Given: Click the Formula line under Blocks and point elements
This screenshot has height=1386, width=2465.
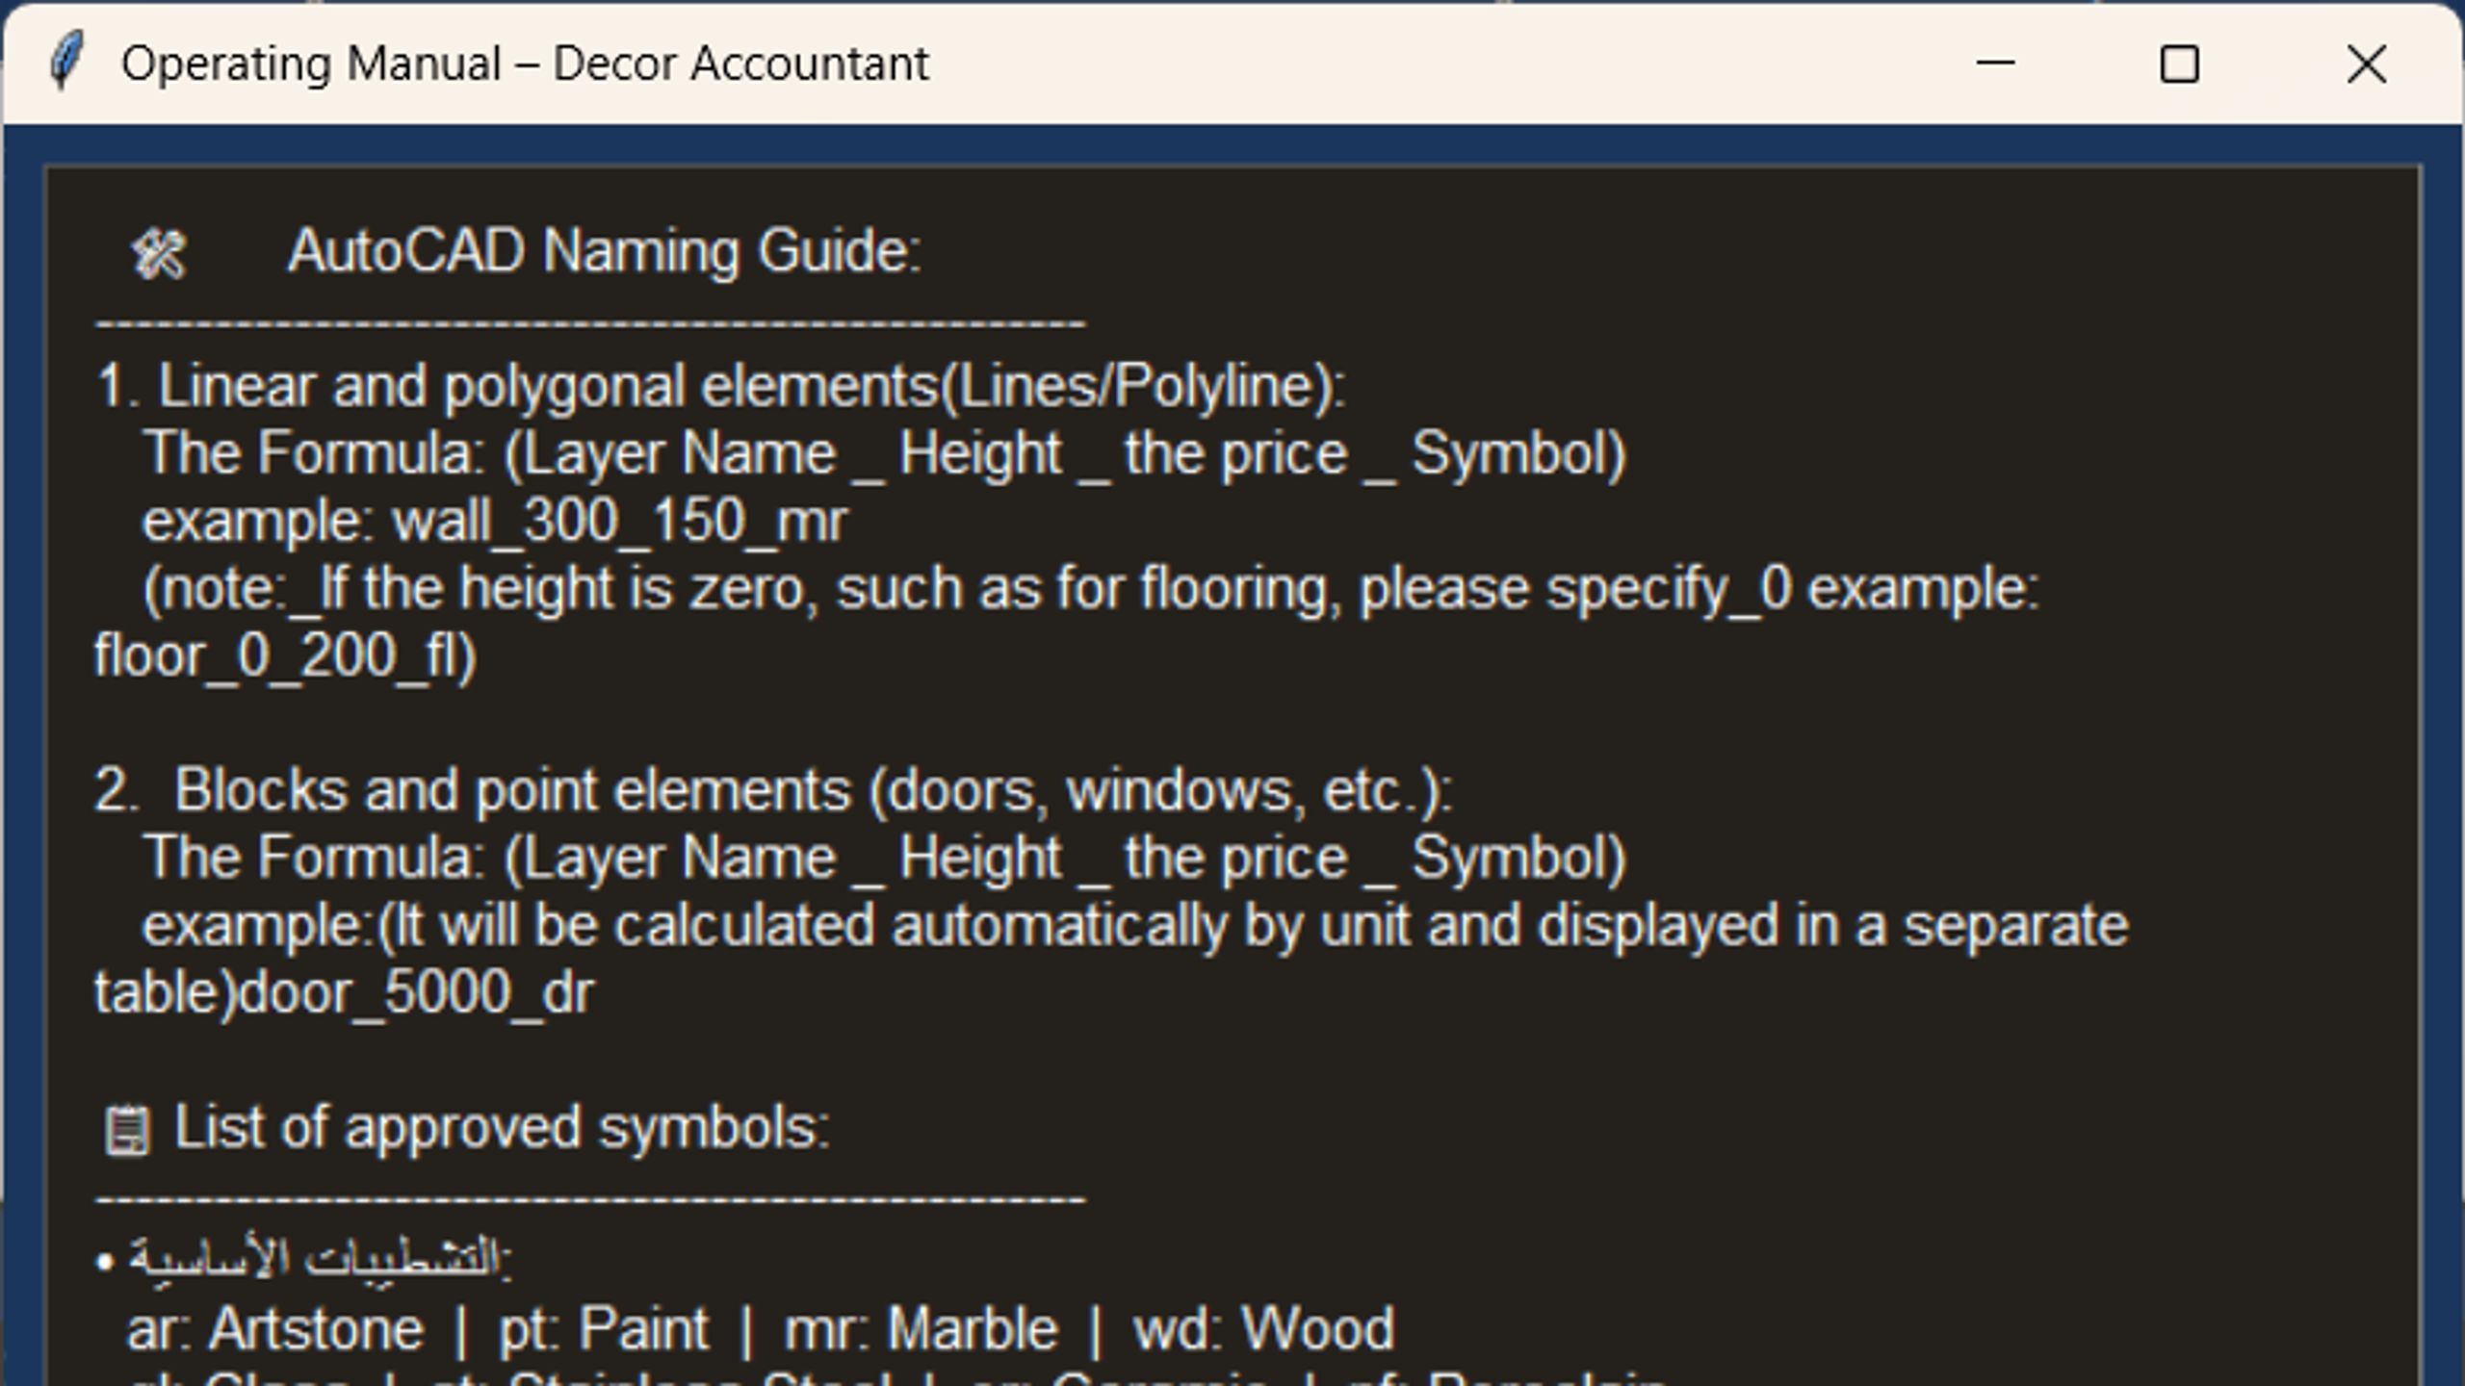Looking at the screenshot, I should click(884, 859).
